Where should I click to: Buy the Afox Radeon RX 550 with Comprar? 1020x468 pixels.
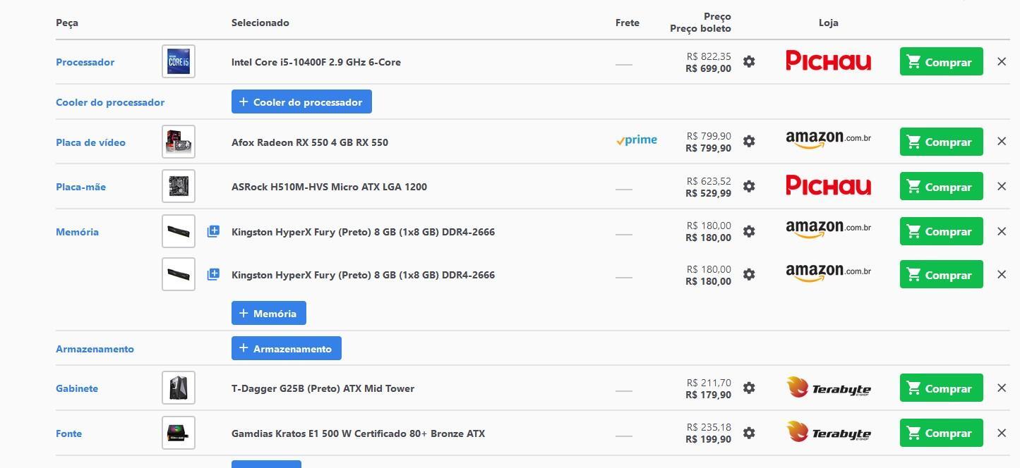coord(941,142)
